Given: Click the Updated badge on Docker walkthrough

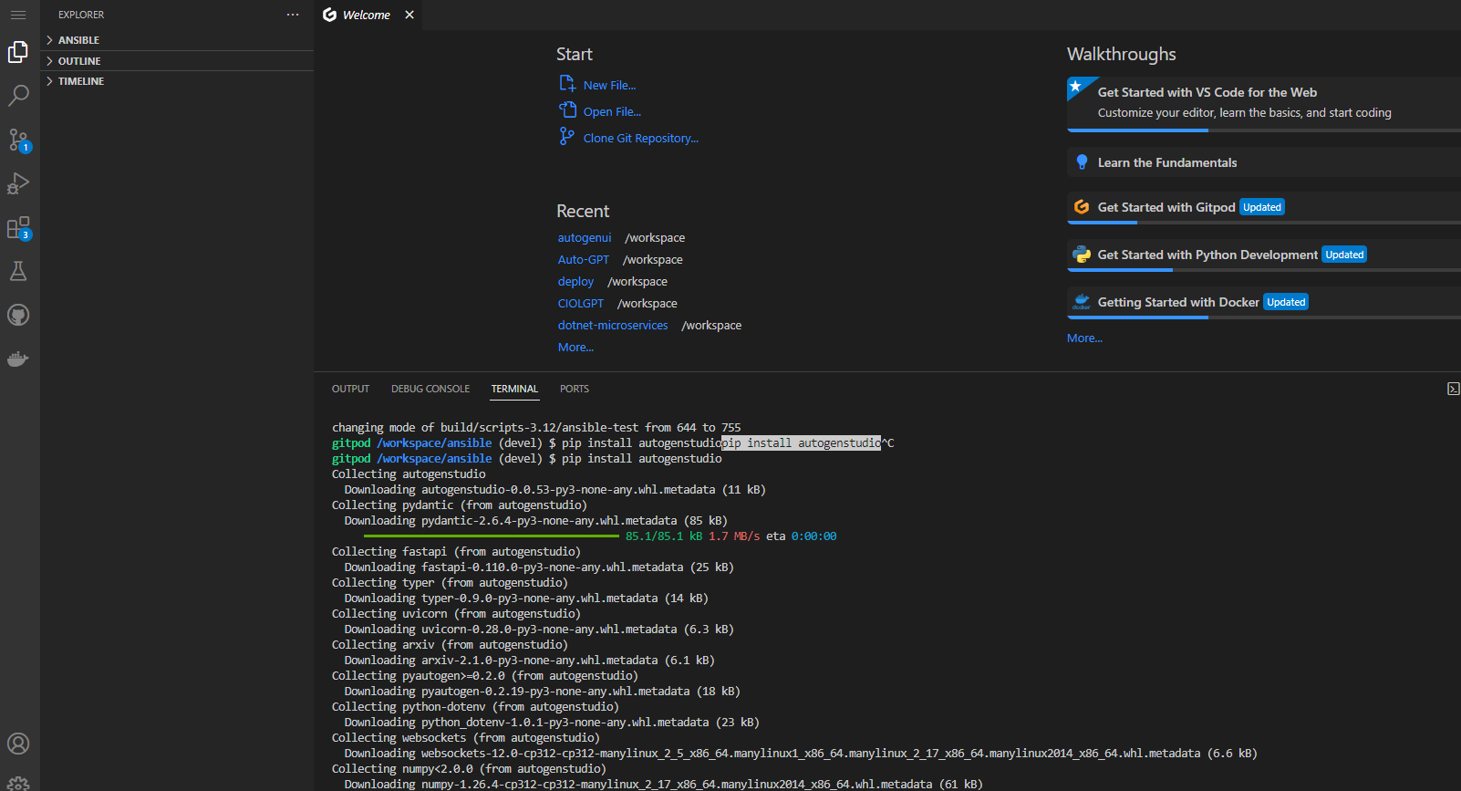Looking at the screenshot, I should point(1286,302).
